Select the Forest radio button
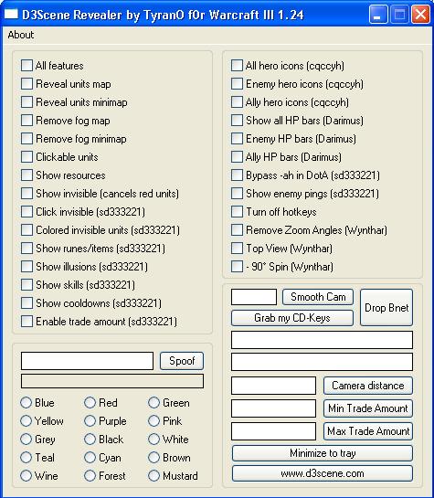This screenshot has width=434, height=498. tap(90, 475)
